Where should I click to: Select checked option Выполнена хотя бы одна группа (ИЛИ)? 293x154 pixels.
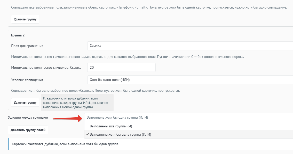point(189,134)
